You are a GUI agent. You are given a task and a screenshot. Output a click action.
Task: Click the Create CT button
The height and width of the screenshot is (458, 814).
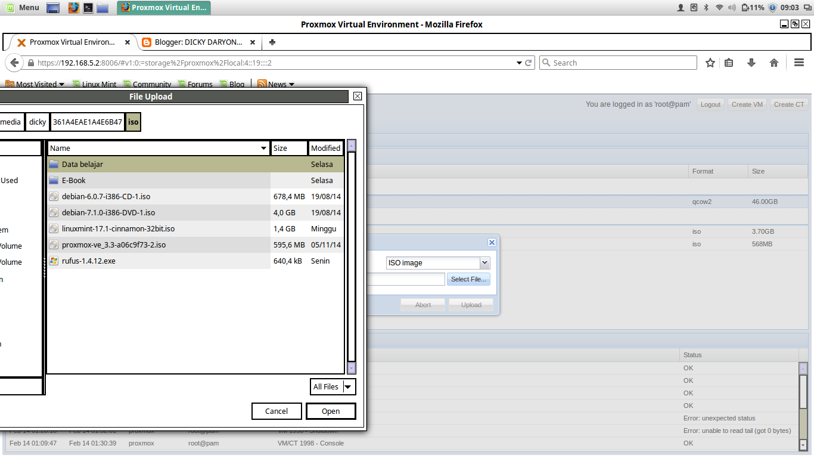789,104
